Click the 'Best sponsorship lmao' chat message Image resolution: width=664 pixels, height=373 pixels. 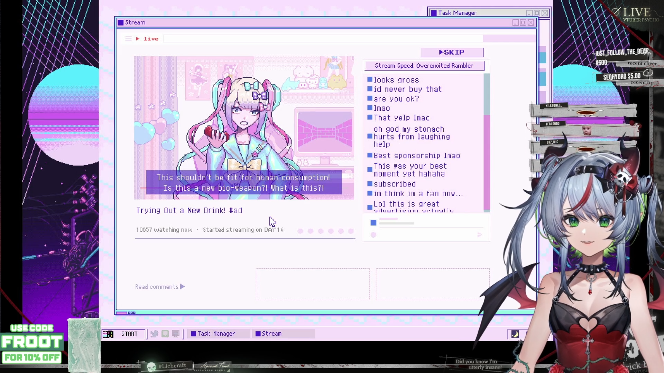click(x=416, y=156)
